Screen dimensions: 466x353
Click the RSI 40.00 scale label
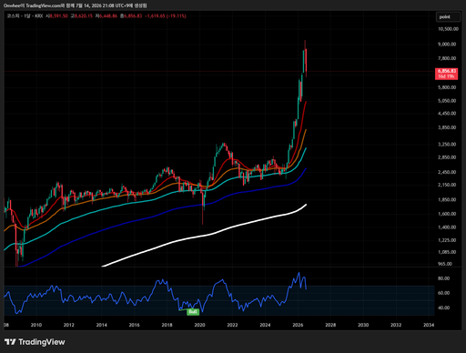[443, 308]
